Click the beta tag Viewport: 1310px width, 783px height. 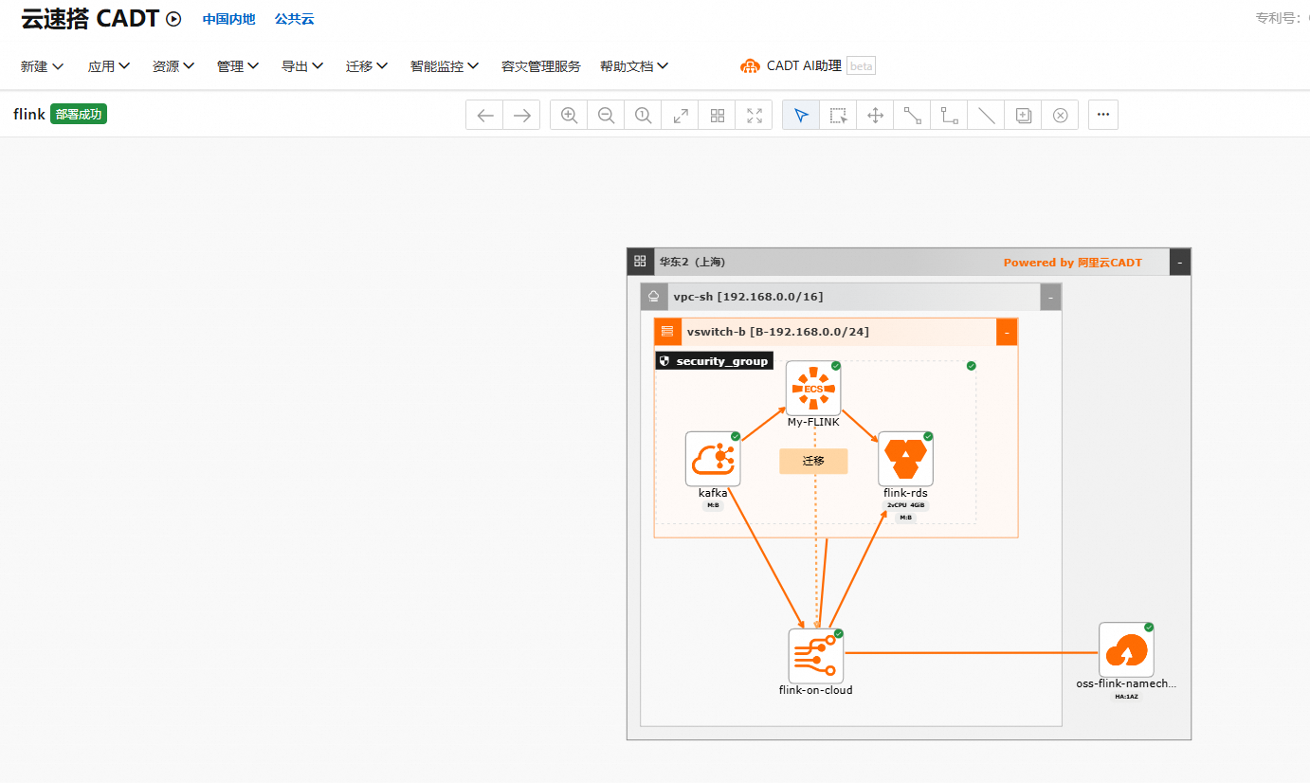click(861, 66)
